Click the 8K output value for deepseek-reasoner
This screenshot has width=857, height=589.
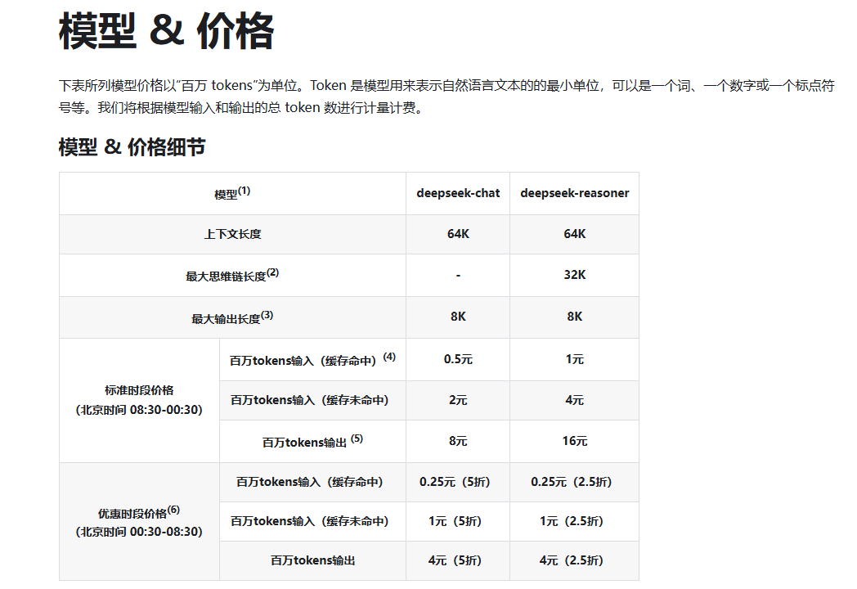coord(574,317)
